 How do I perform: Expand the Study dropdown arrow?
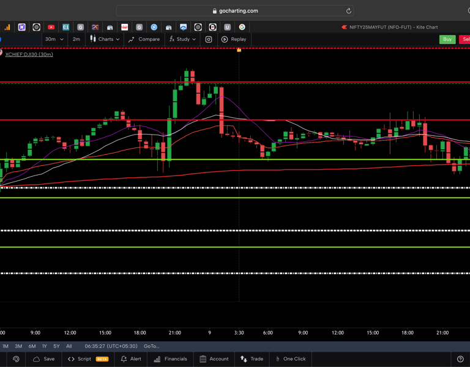[194, 39]
